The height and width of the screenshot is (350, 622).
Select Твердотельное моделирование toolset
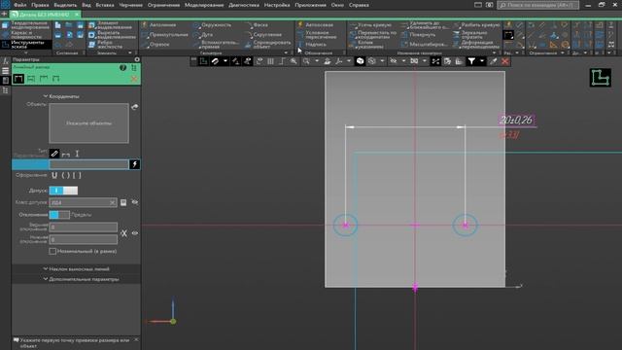pos(26,25)
